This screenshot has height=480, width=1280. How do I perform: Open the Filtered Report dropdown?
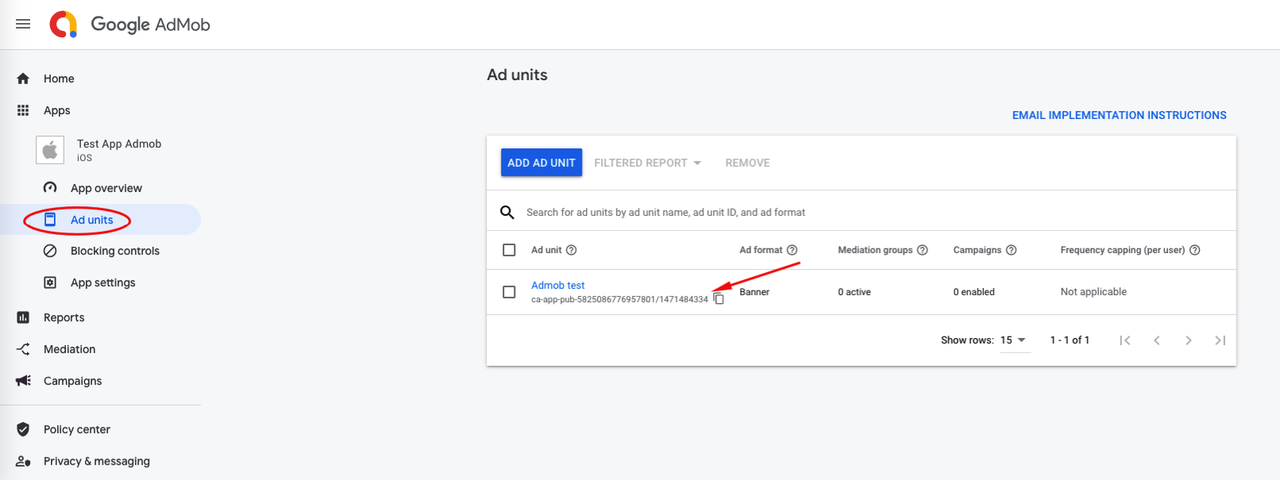[x=647, y=163]
